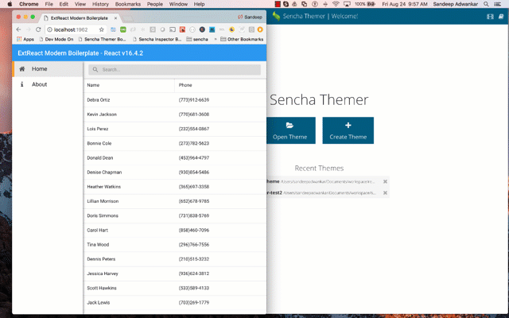Sort by the Phone column header
Viewport: 509px width, 318px height.
(220, 85)
